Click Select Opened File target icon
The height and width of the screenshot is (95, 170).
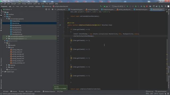[46, 9]
